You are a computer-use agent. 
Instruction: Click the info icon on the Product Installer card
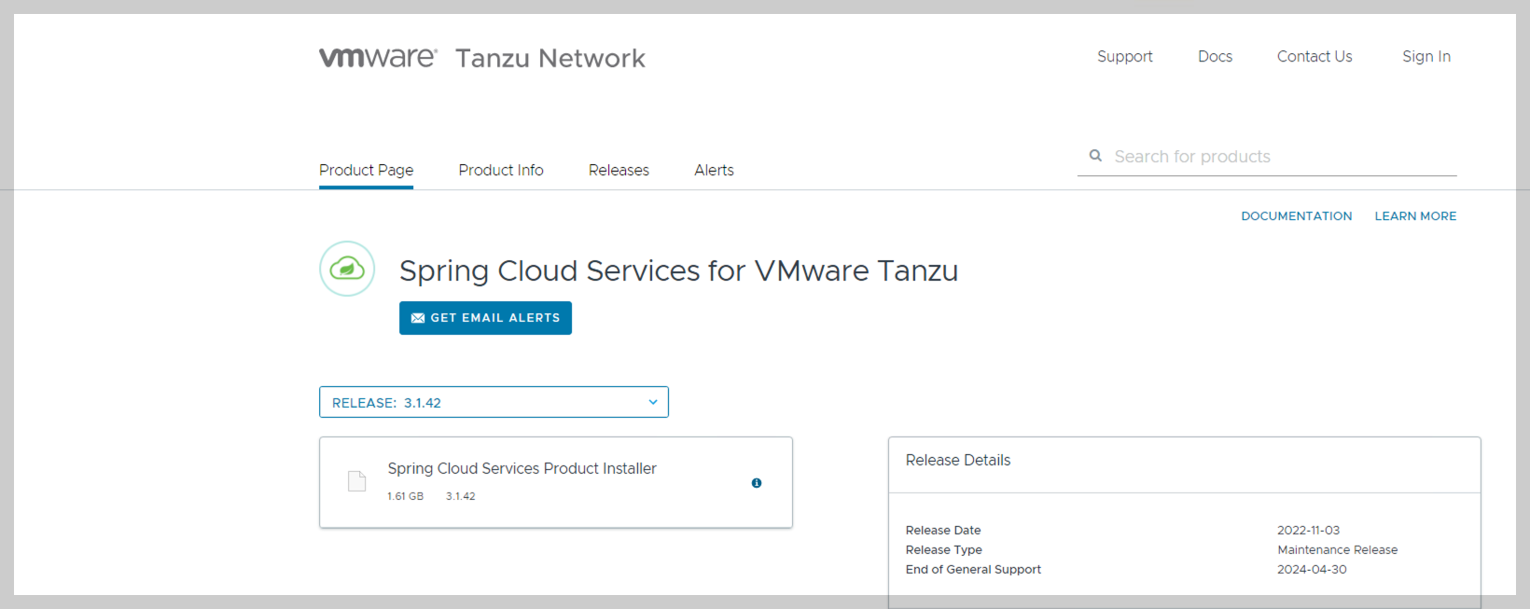point(757,483)
